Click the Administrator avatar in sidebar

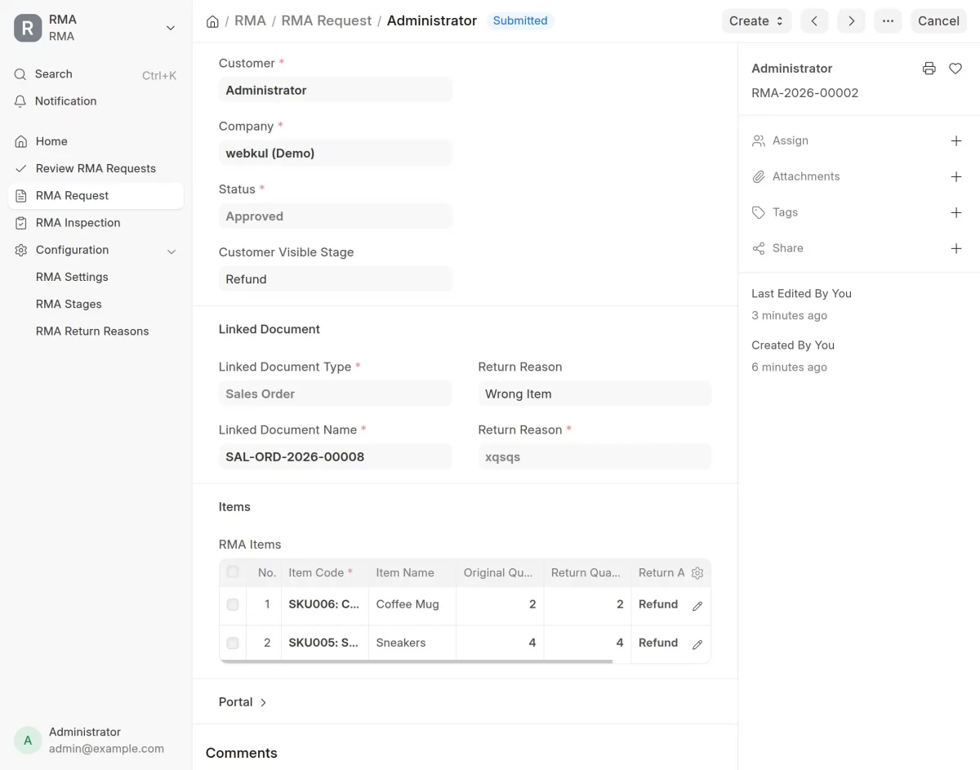28,741
